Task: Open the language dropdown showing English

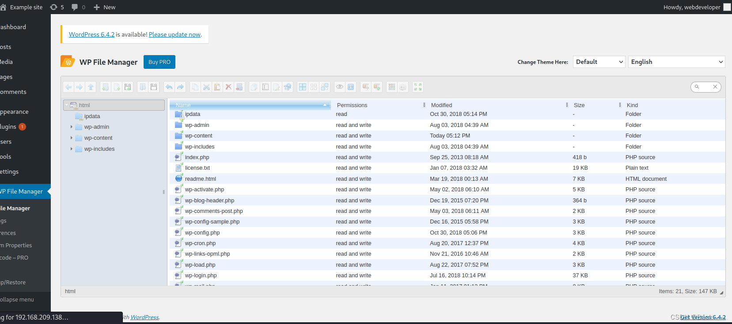Action: point(677,62)
